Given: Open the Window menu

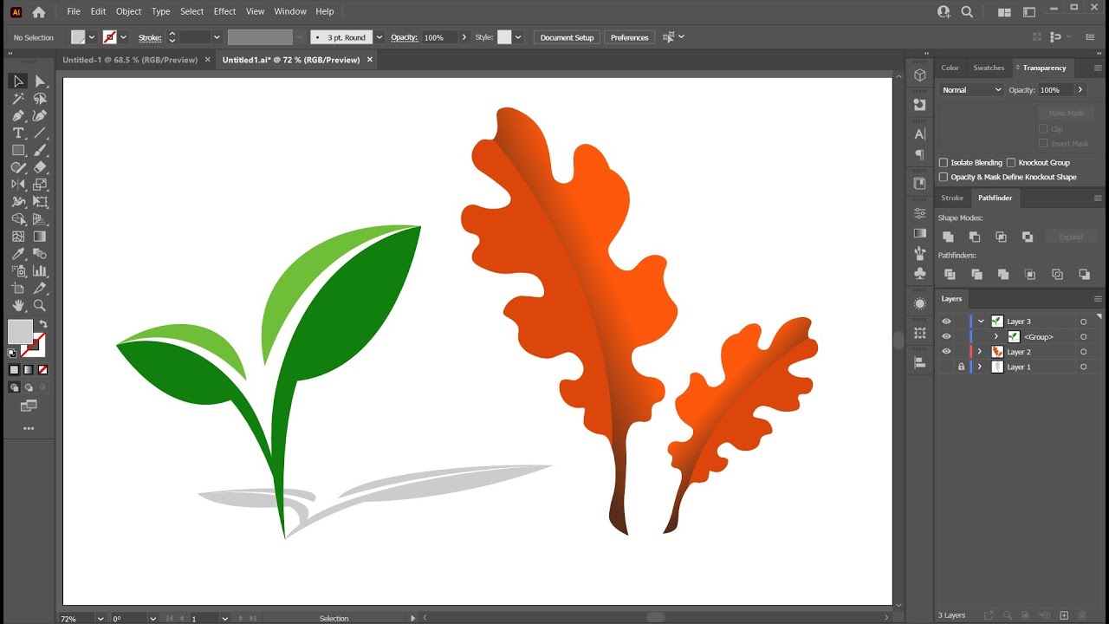Looking at the screenshot, I should [290, 11].
